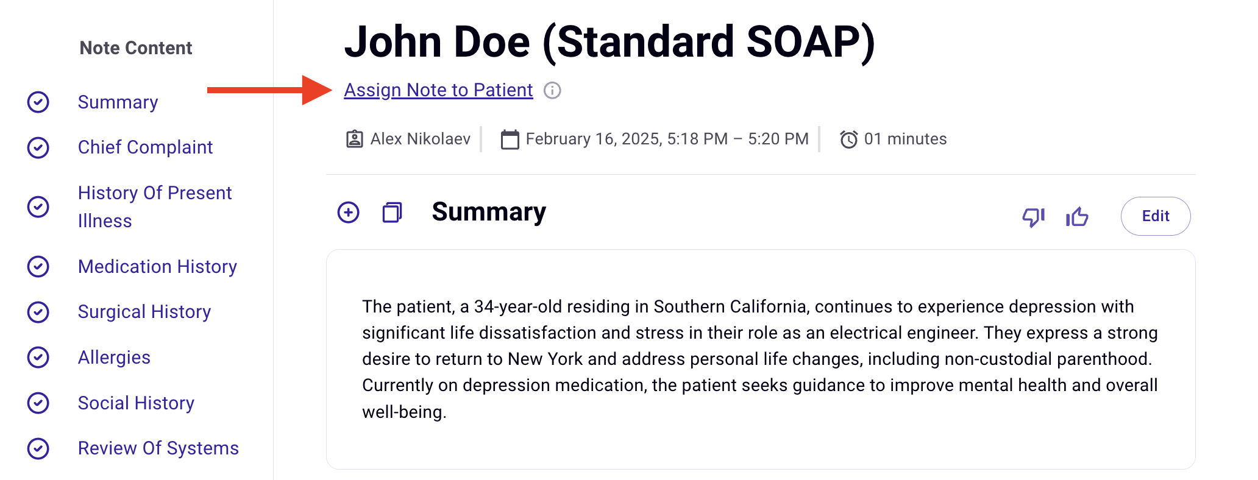Image resolution: width=1258 pixels, height=480 pixels.
Task: Open the Assign Note to Patient link
Action: tap(438, 90)
